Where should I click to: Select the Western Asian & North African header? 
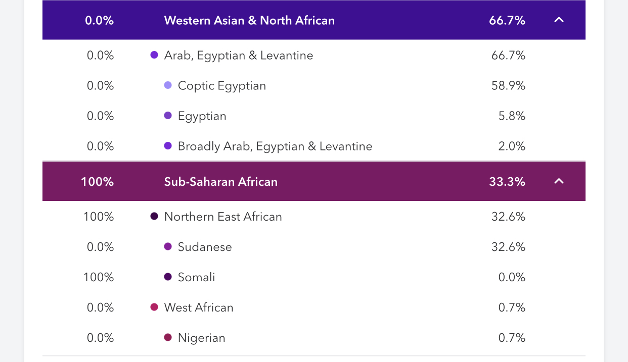point(249,21)
